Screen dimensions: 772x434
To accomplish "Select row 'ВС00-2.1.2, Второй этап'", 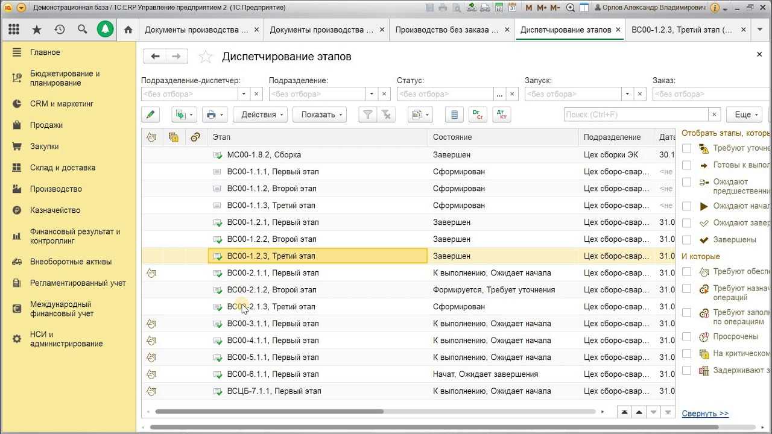I will pyautogui.click(x=408, y=290).
